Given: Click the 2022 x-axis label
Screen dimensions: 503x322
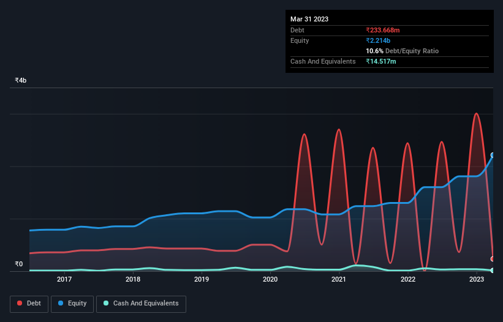Looking at the screenshot, I should (408, 279).
